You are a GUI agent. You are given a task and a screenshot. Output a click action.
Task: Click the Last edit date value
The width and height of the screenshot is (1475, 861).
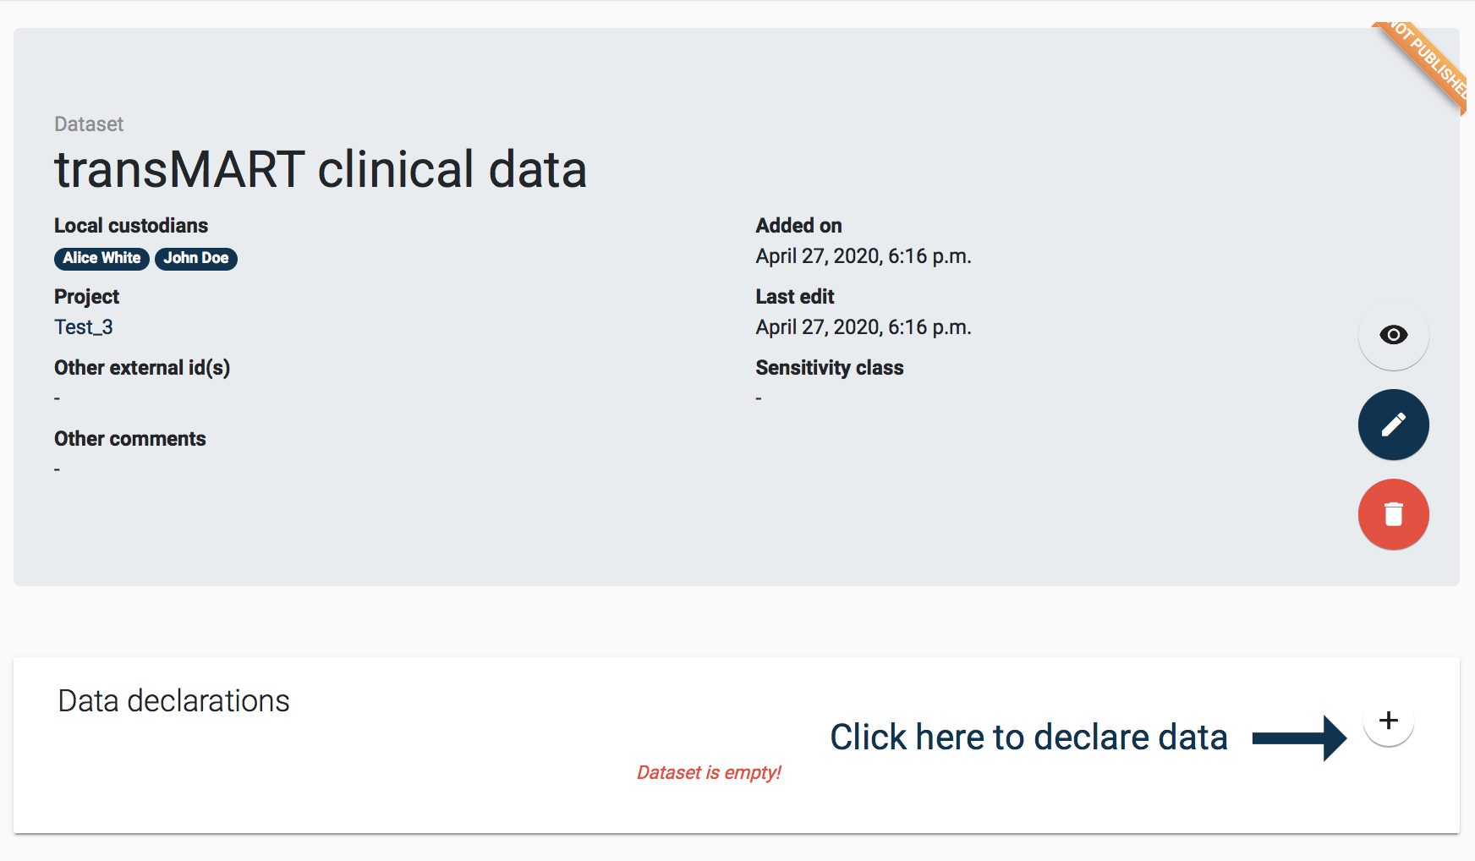(863, 327)
